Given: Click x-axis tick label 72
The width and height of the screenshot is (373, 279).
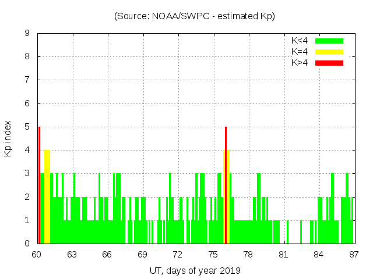Looking at the screenshot, I should click(177, 254).
